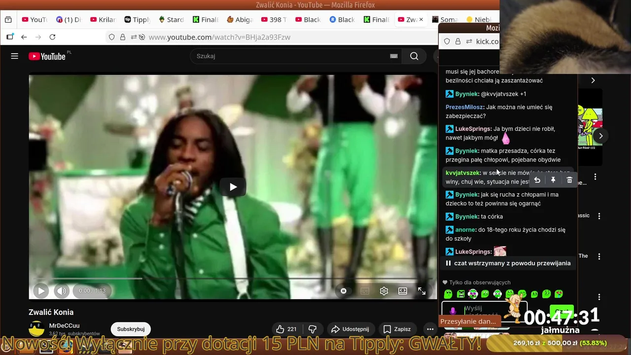Switch to the Soma browser tab

tap(445, 20)
